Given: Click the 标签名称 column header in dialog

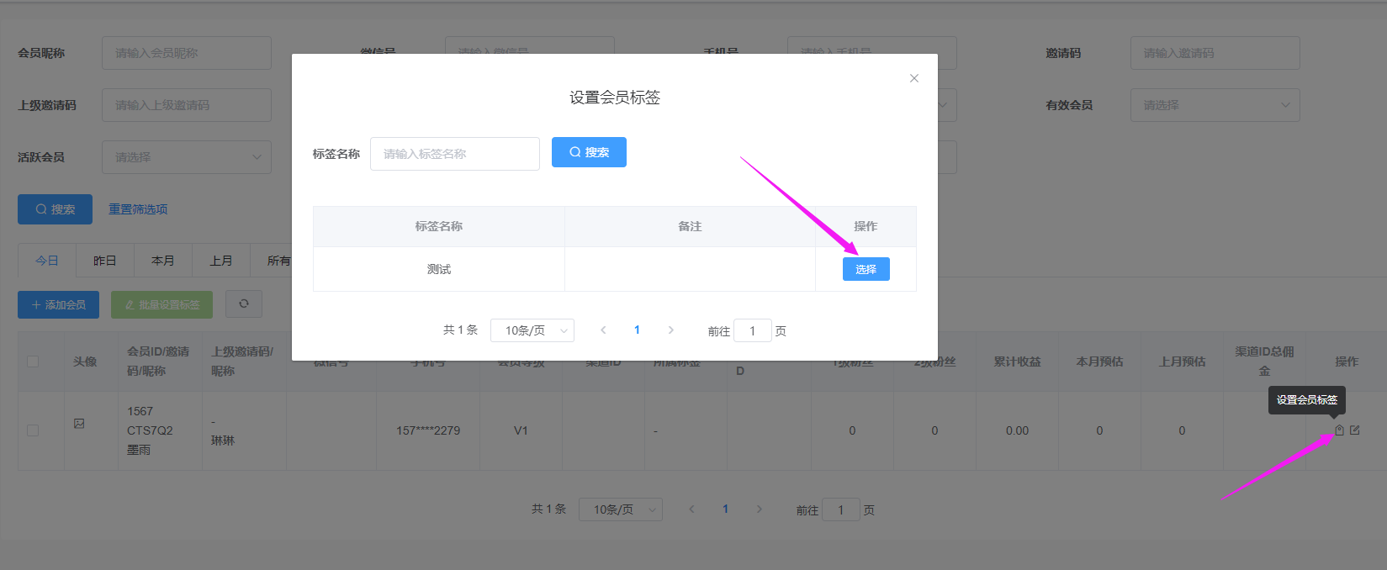Looking at the screenshot, I should click(x=438, y=226).
